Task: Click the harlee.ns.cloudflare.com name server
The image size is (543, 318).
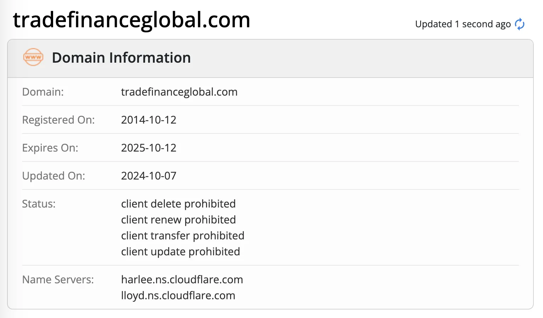Action: 182,280
